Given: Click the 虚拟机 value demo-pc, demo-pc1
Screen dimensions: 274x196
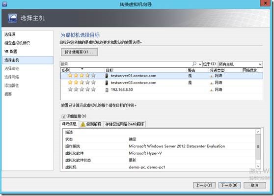Looking at the screenshot, I should pos(147,167).
